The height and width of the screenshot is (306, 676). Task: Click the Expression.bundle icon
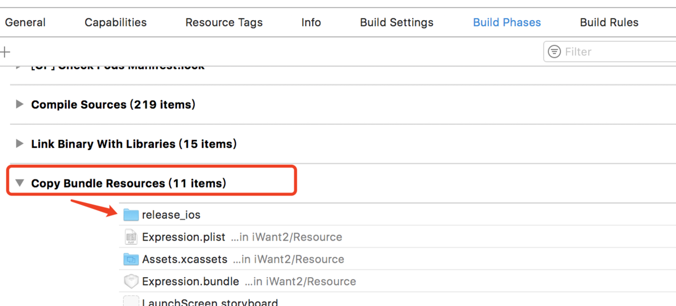131,281
